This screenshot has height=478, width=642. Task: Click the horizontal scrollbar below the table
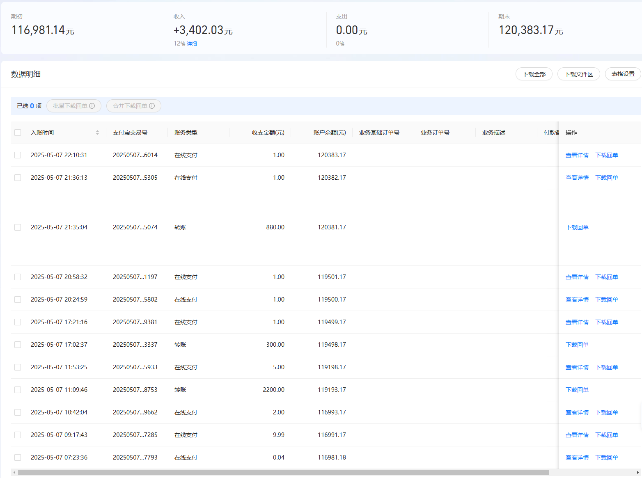pyautogui.click(x=283, y=472)
